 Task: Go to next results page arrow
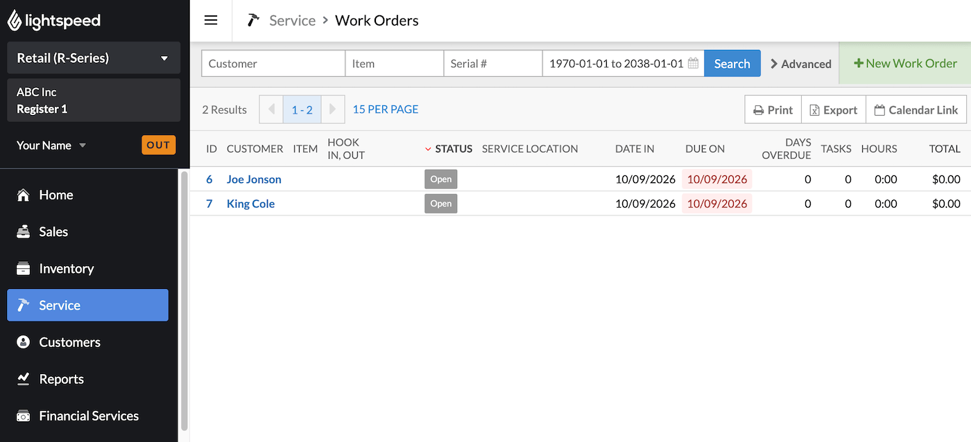tap(333, 109)
